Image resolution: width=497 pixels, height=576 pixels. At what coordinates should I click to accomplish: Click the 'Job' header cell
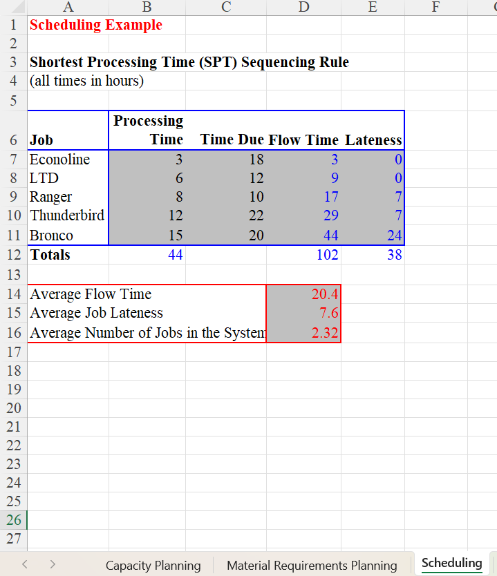pyautogui.click(x=68, y=131)
